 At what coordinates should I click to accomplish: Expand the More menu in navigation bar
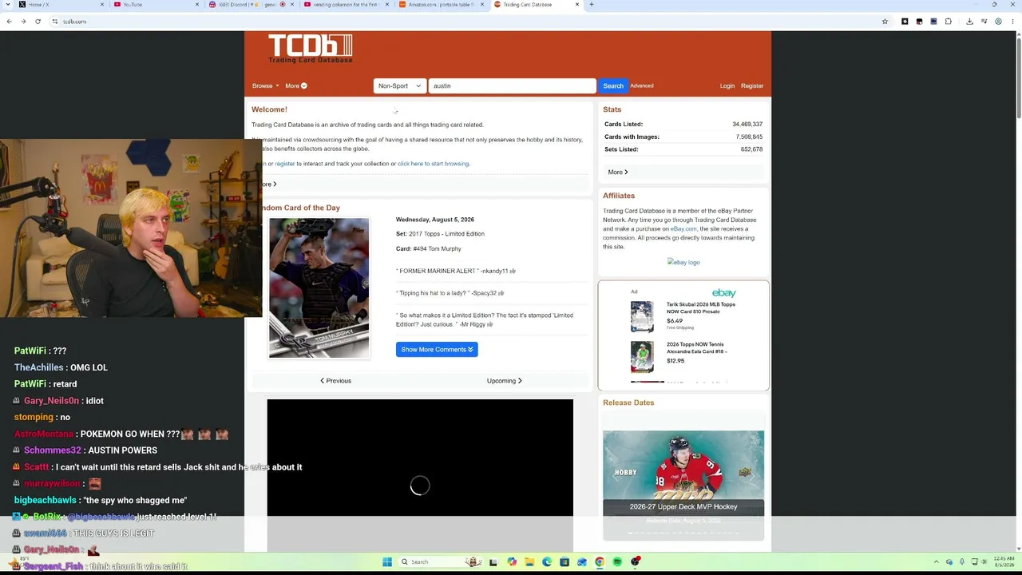pos(295,85)
